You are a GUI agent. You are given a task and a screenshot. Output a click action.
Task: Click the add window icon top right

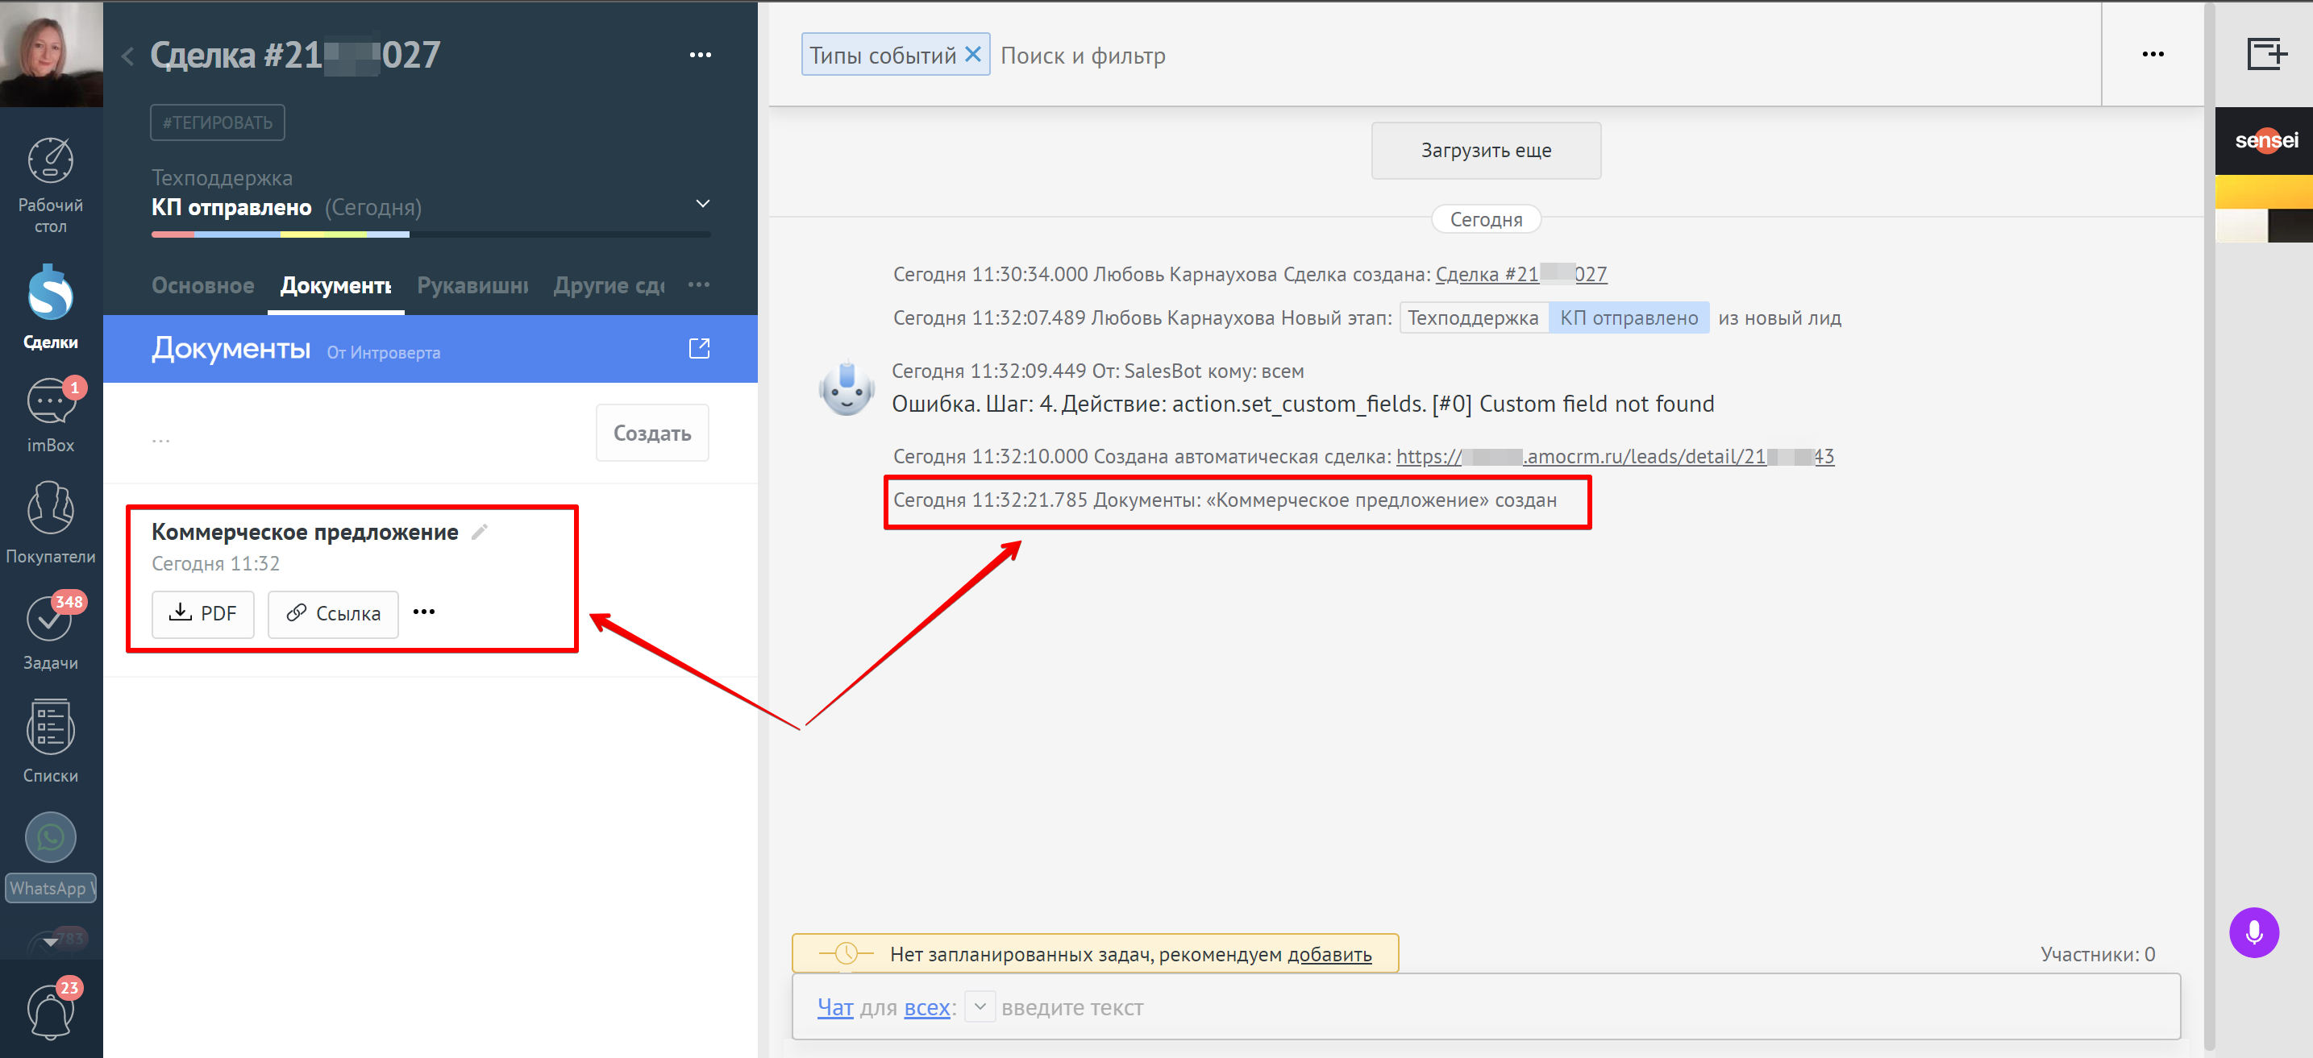2266,54
